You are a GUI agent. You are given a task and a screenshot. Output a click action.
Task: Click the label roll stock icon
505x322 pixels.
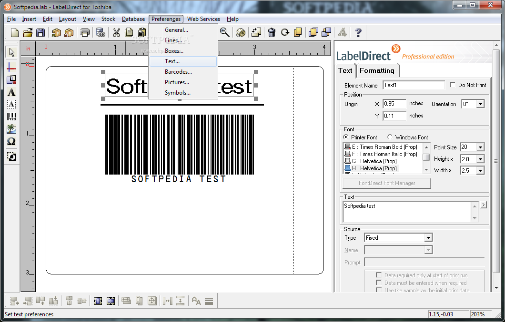click(x=241, y=32)
